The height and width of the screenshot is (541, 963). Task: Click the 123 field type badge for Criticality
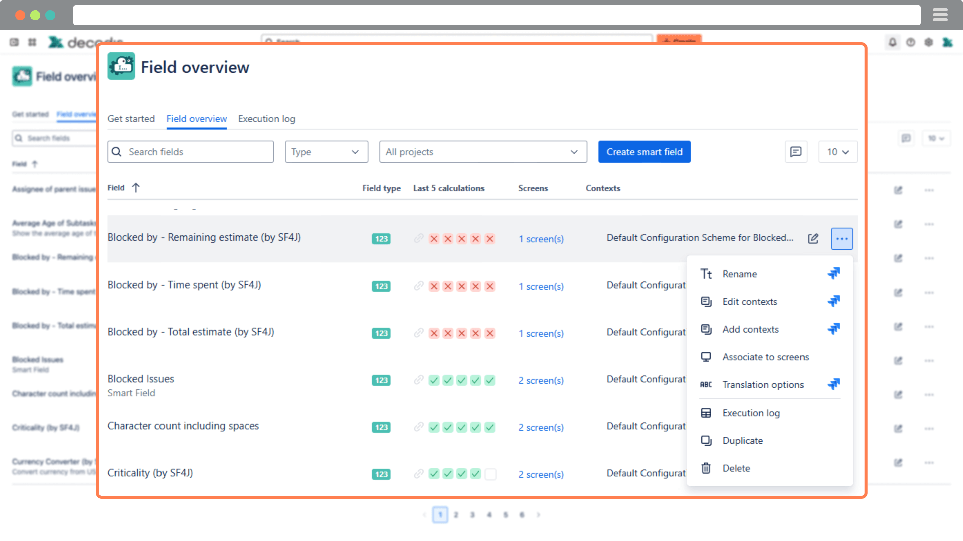pyautogui.click(x=381, y=474)
